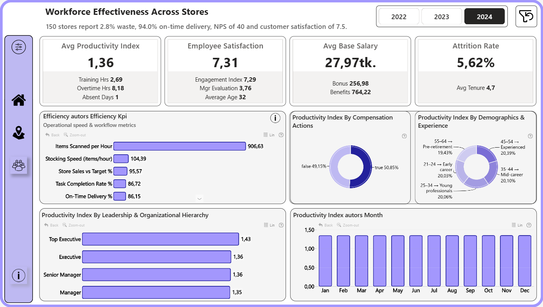Click Zoom-out in Efficiency Kpi chart
This screenshot has height=307, width=543.
75,135
